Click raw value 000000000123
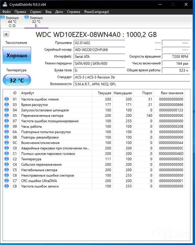This screenshot has width=195, height=245. click(171, 110)
